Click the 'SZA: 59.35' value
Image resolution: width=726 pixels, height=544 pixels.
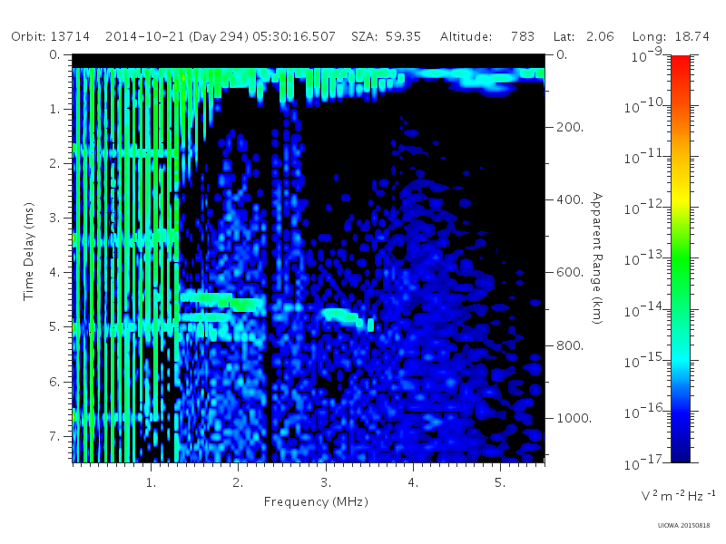click(387, 36)
